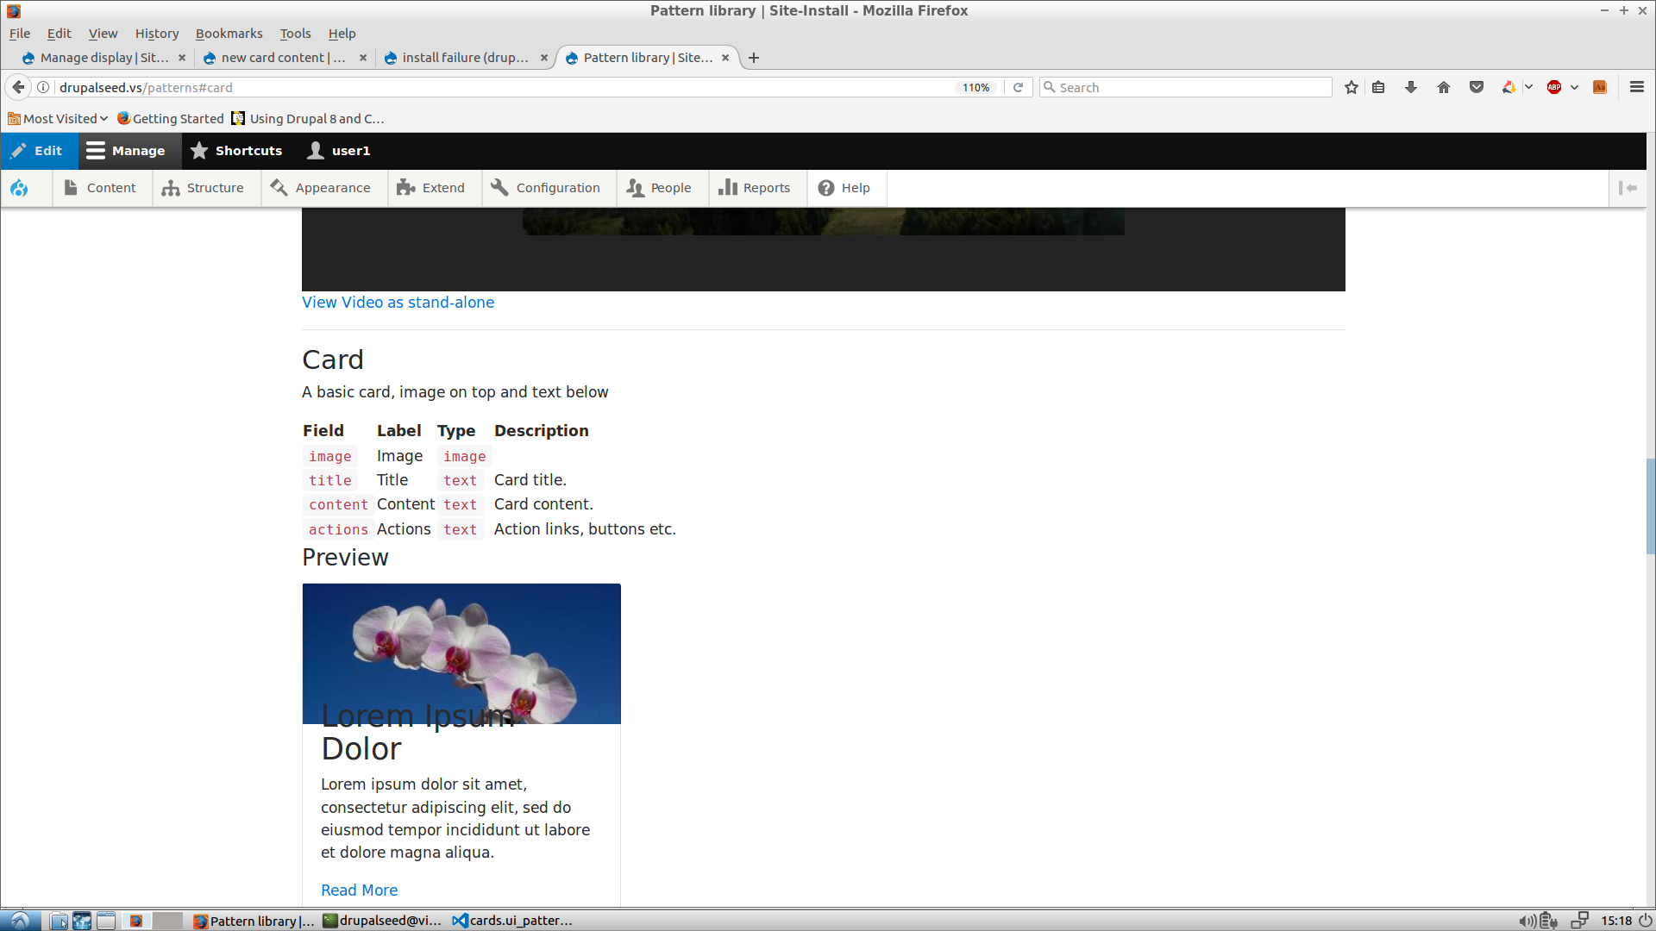Reload the current page

1018,87
